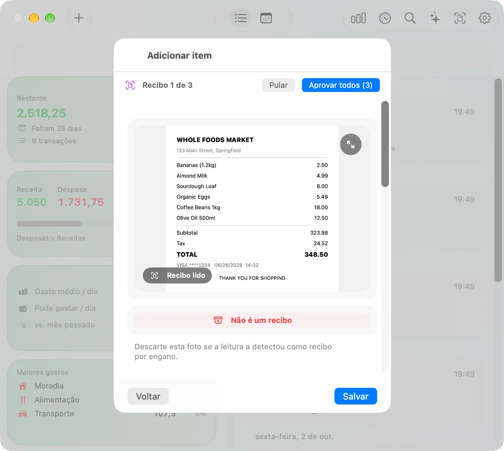This screenshot has width=504, height=451.
Task: Click the dialog's vertical scrollbar thumb
Action: pos(385,144)
